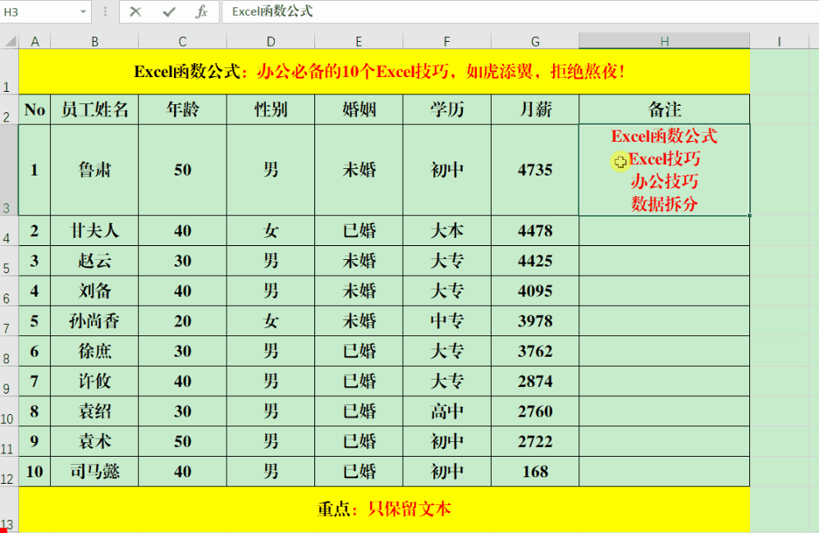Select column C by its header
This screenshot has width=819, height=533.
pyautogui.click(x=182, y=41)
